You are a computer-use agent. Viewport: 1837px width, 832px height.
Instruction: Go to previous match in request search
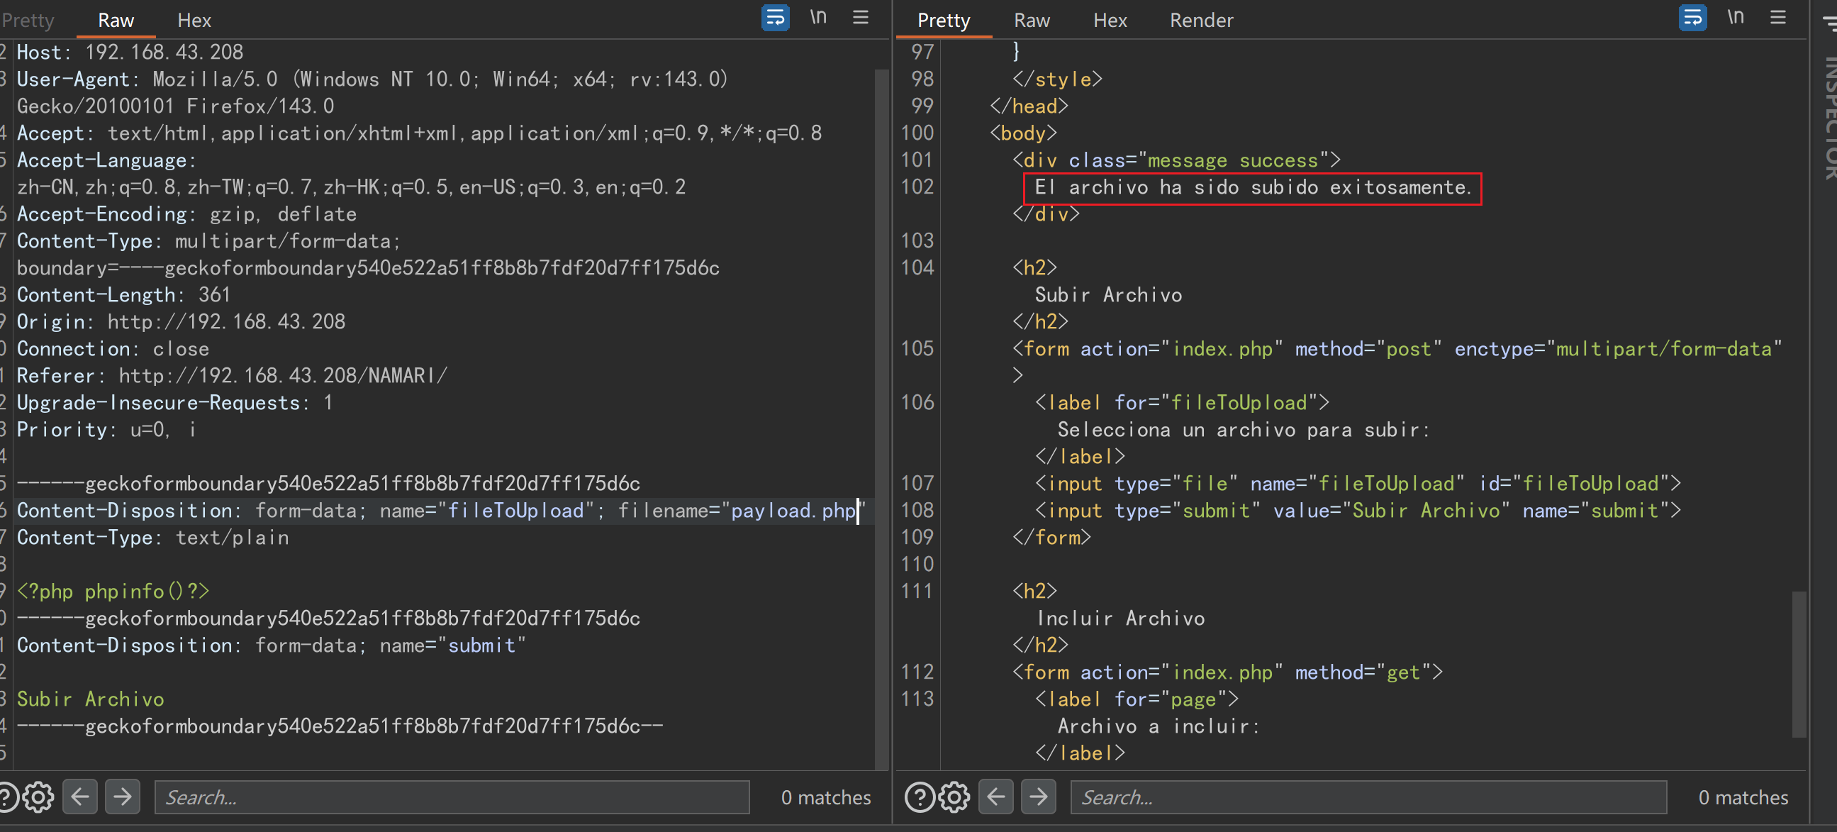click(x=80, y=797)
